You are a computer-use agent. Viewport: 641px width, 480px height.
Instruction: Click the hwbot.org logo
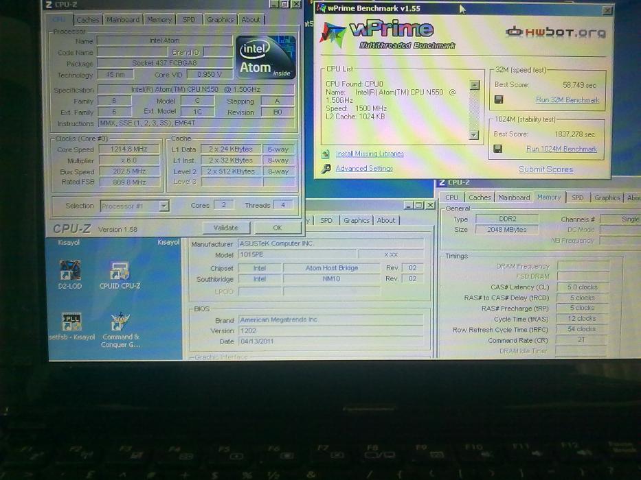555,32
